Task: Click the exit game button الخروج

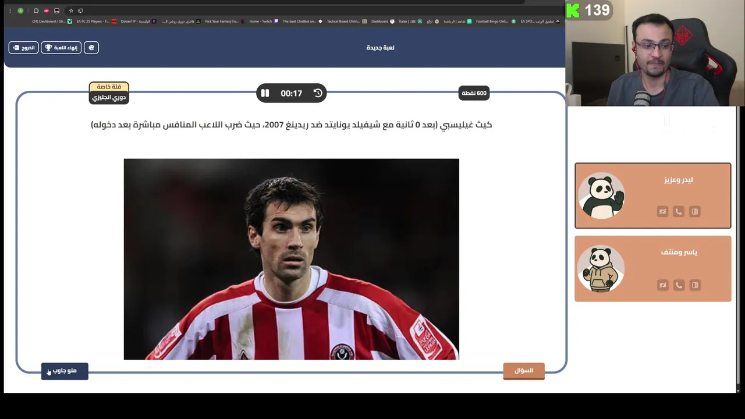Action: 23,48
